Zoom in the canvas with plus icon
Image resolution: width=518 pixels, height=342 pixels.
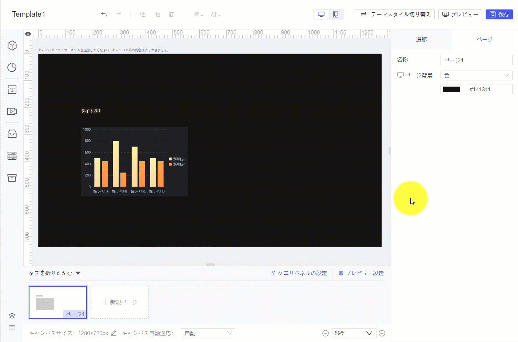coord(382,333)
